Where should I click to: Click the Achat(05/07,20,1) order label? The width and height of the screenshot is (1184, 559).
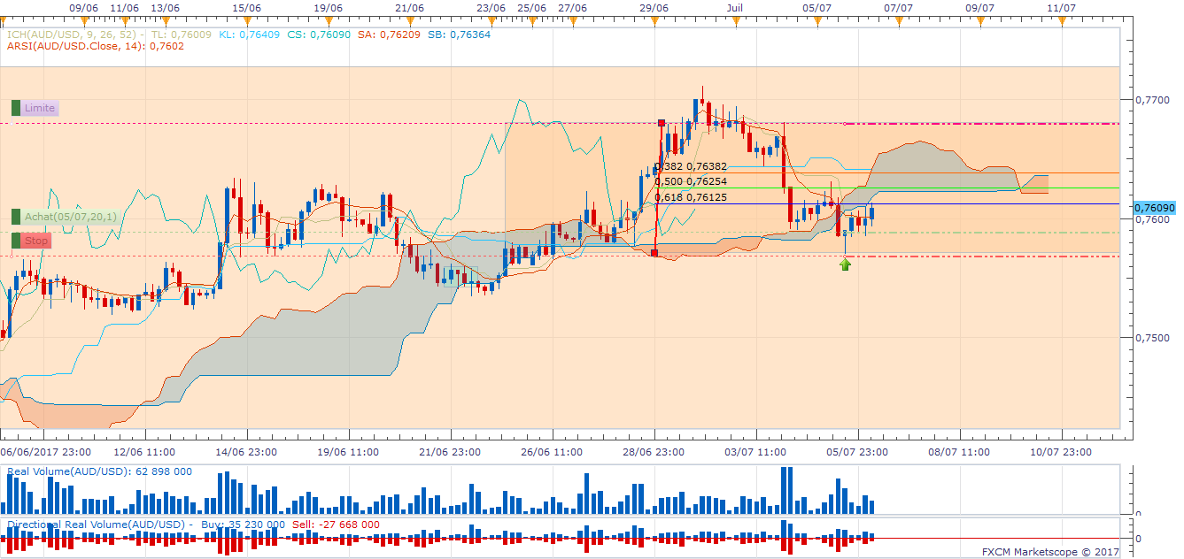(70, 217)
